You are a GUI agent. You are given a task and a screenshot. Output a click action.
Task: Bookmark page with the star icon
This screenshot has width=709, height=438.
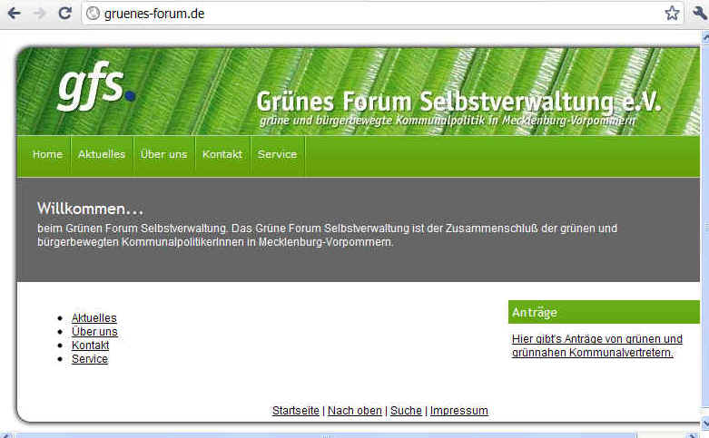672,13
